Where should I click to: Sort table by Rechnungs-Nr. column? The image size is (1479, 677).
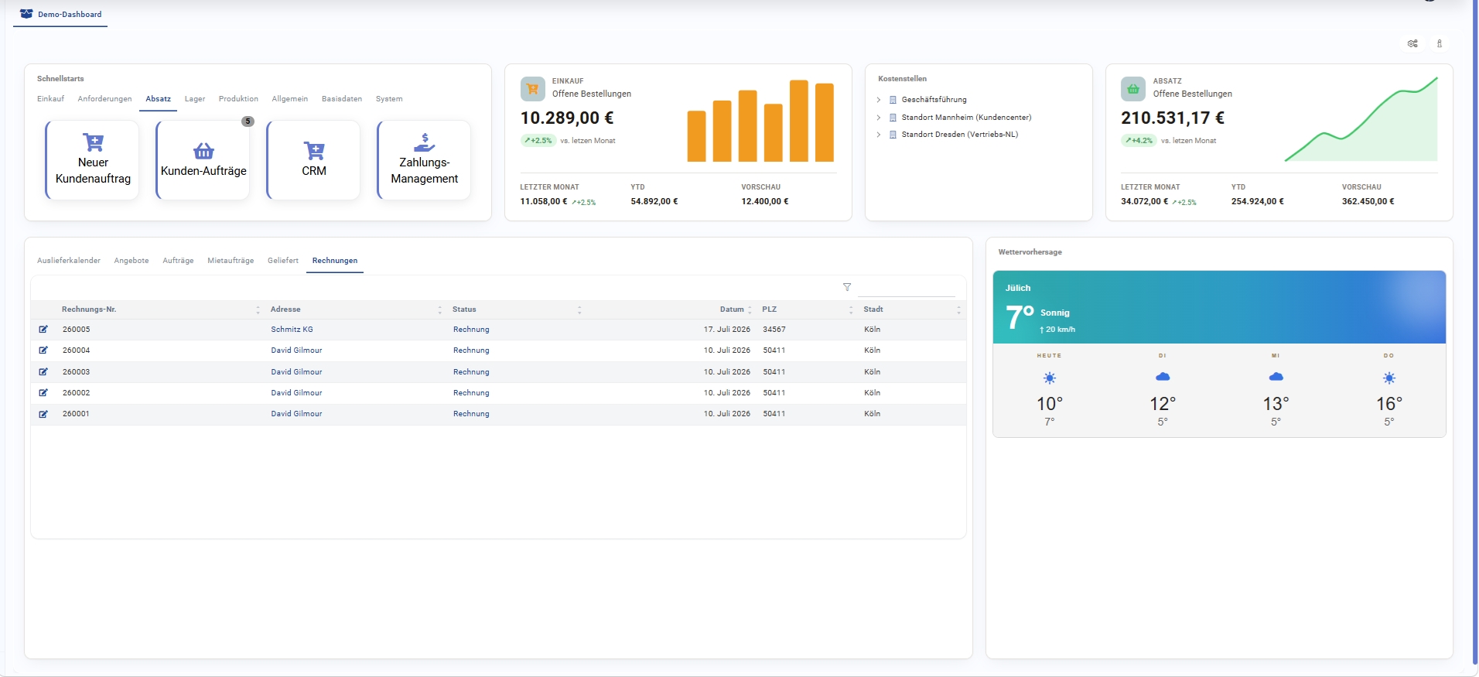[x=89, y=309]
